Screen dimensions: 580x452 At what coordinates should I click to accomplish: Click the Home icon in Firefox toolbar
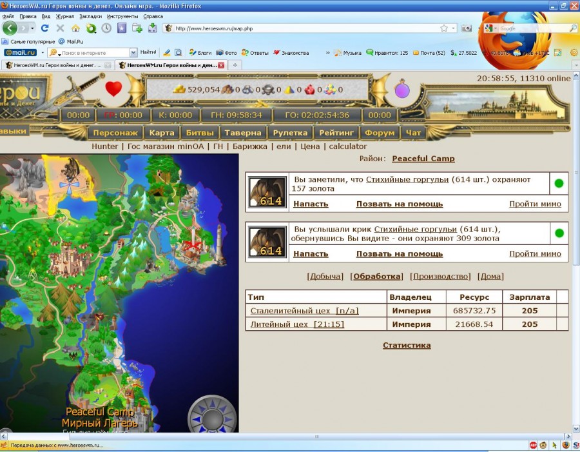click(x=75, y=28)
